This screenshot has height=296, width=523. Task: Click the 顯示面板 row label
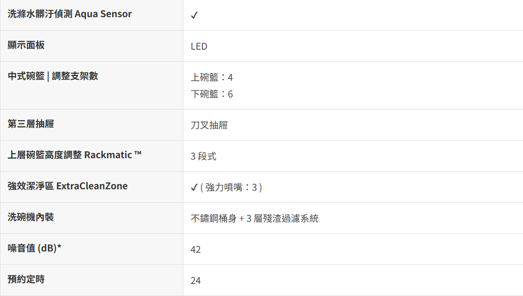click(27, 45)
